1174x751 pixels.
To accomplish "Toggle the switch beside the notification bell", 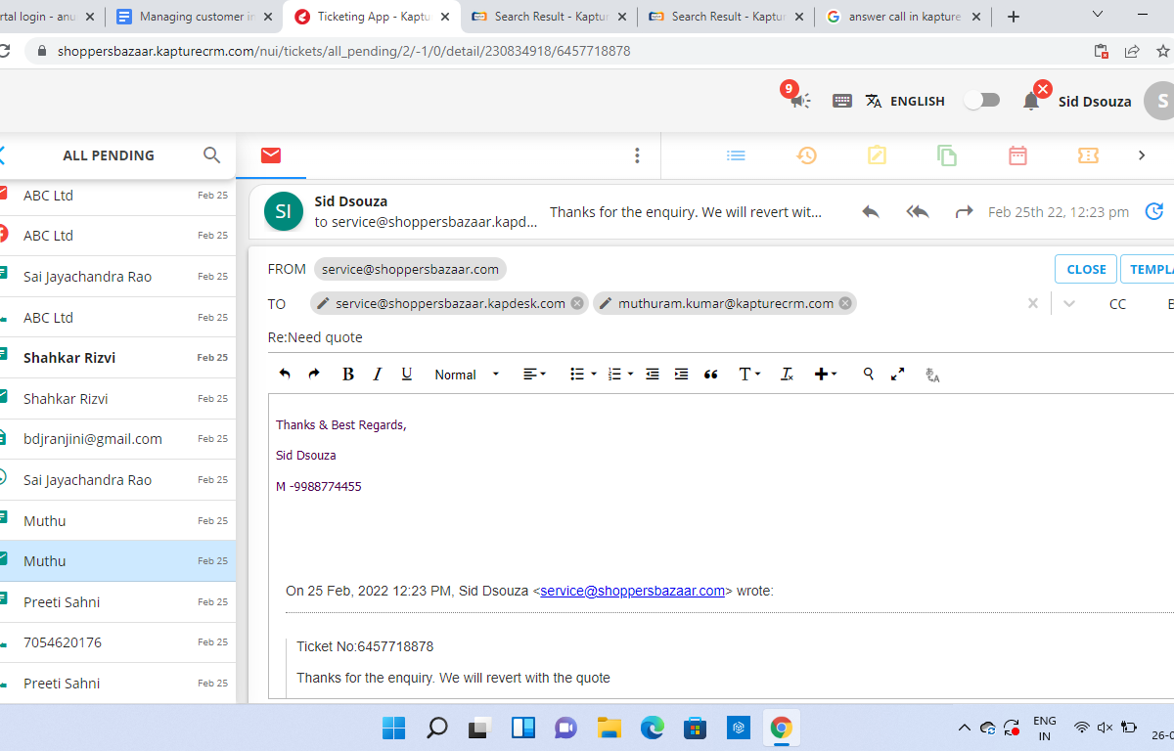I will point(982,100).
